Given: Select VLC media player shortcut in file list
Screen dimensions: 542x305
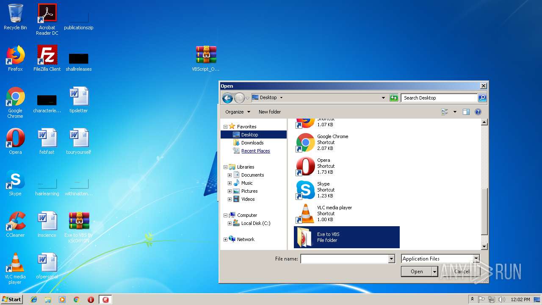Looking at the screenshot, I should [x=346, y=213].
